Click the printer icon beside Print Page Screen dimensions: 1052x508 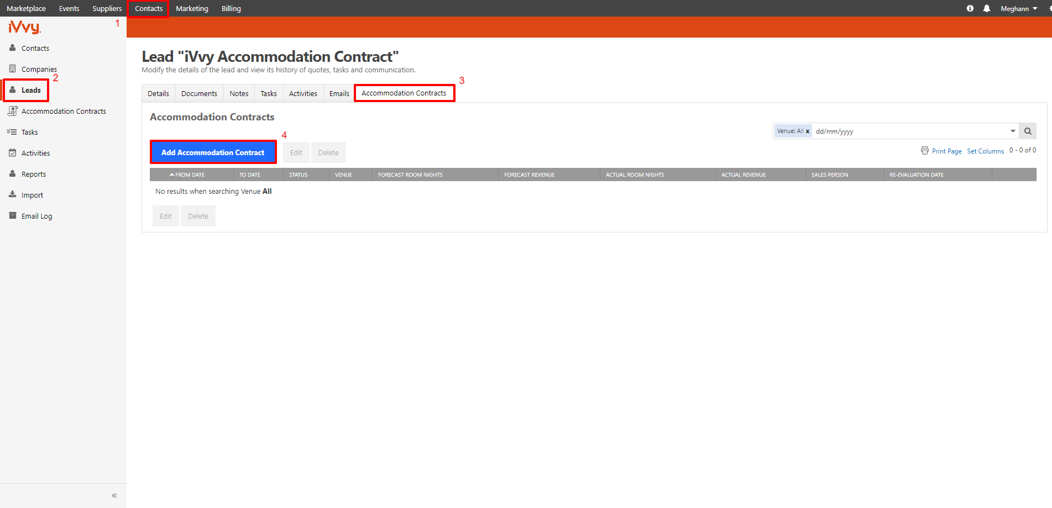click(x=925, y=151)
